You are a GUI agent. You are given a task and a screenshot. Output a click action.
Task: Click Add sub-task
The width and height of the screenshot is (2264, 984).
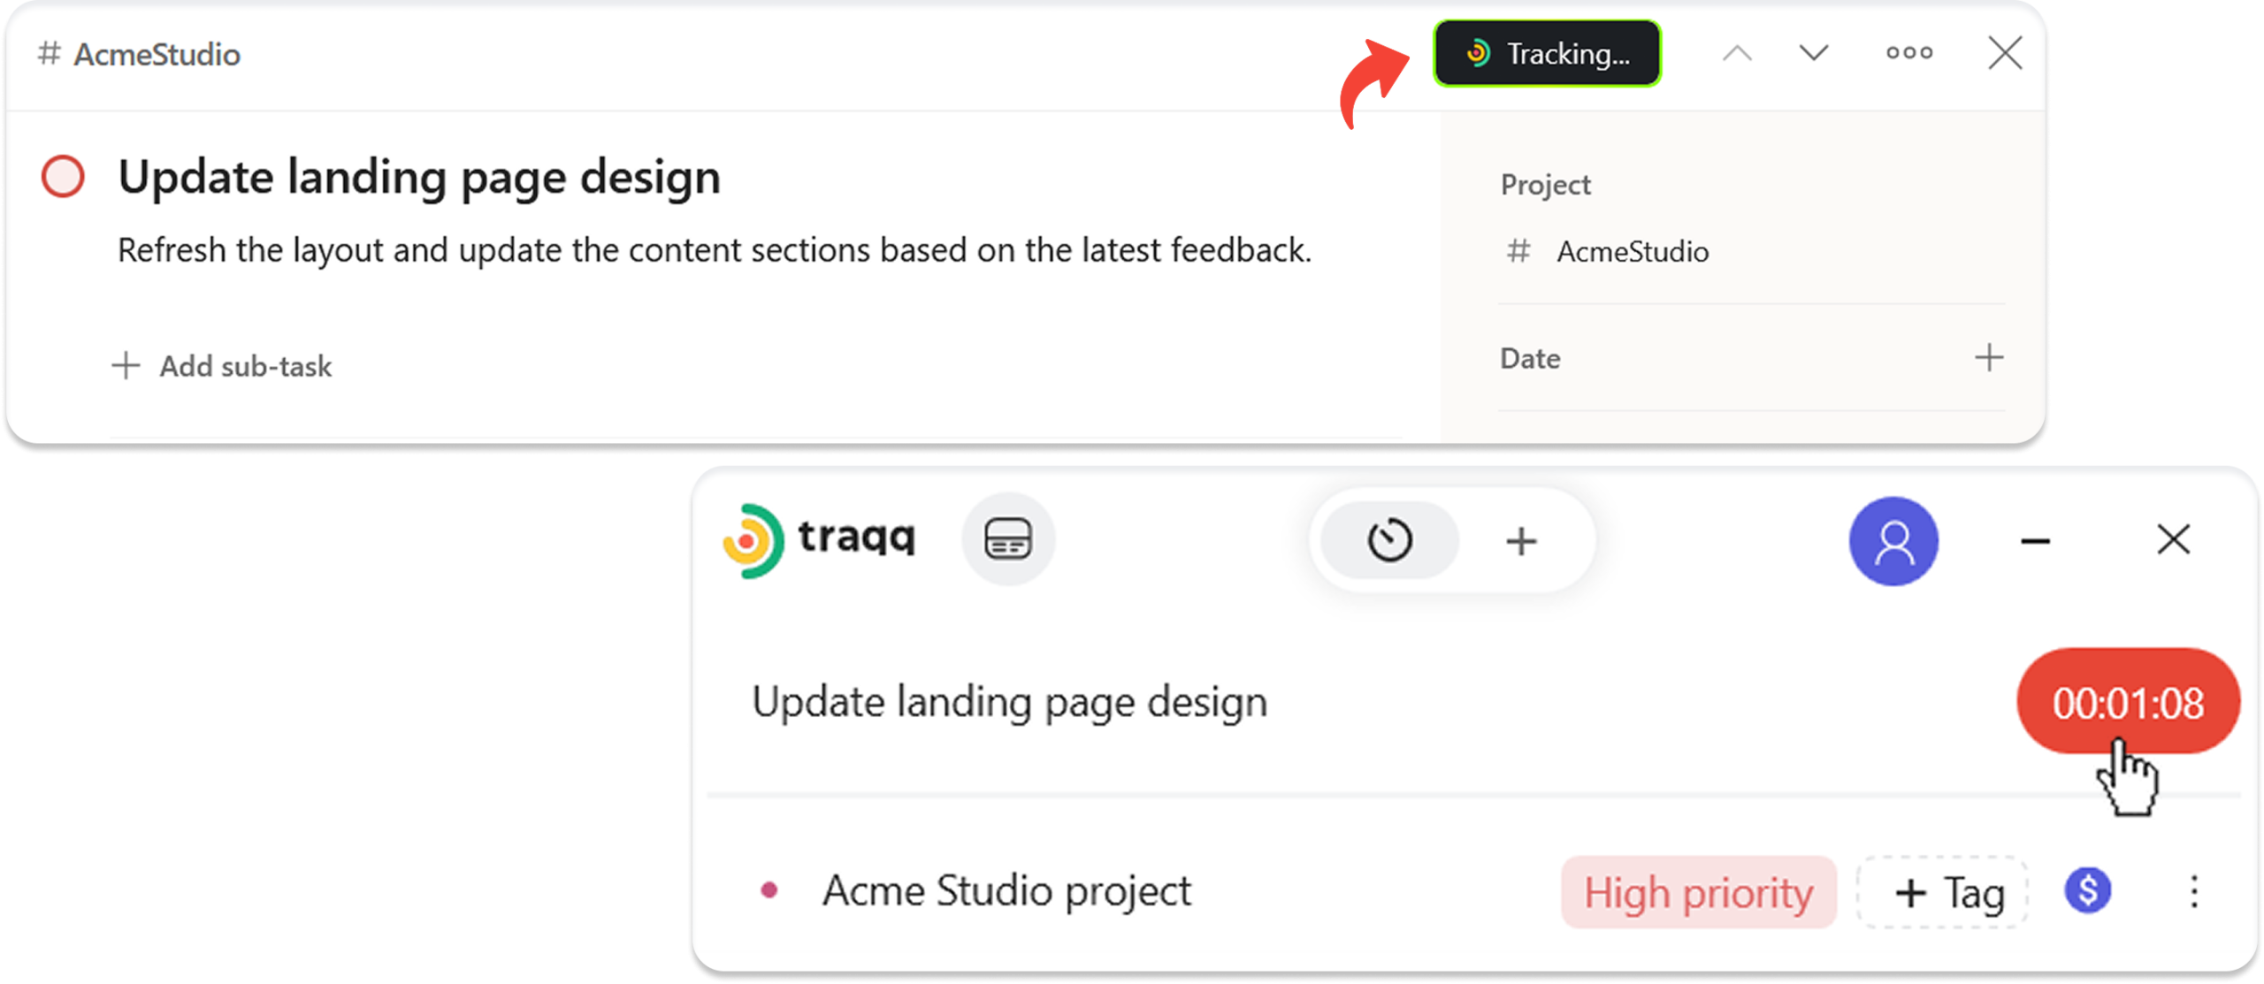[221, 366]
